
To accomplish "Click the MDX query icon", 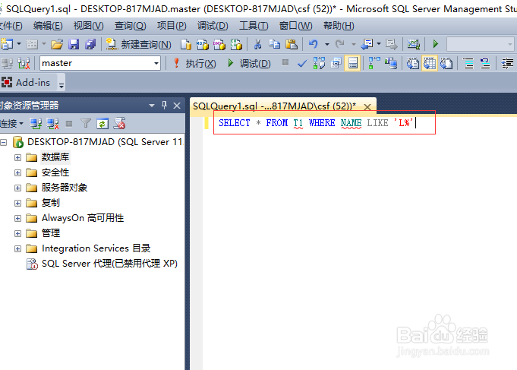I will [x=203, y=44].
